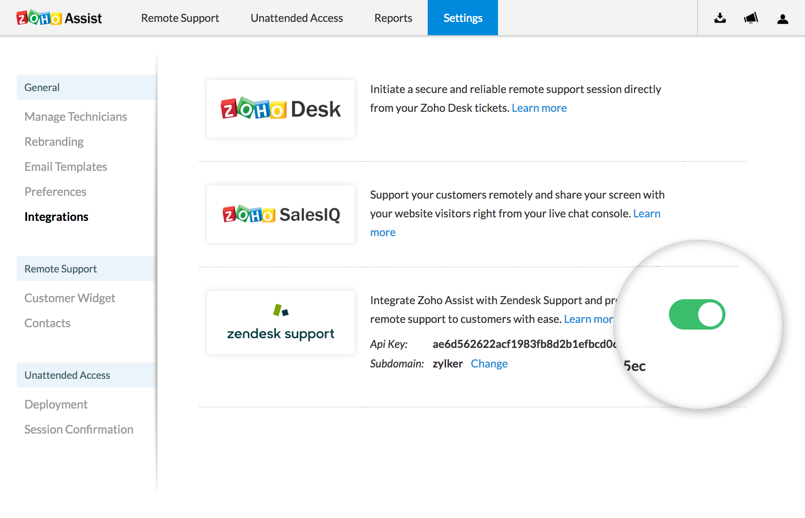Open Preferences in sidebar
Screen dimensions: 805x518
pos(55,192)
